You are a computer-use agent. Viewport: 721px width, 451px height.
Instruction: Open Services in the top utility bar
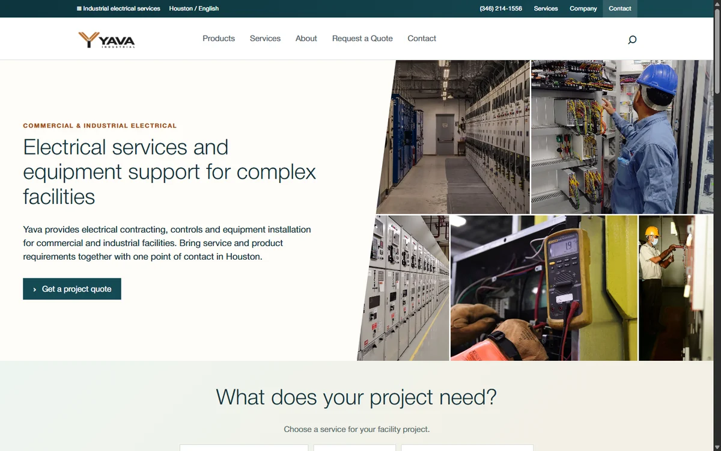point(546,8)
